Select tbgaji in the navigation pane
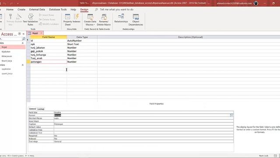 pos(13,47)
